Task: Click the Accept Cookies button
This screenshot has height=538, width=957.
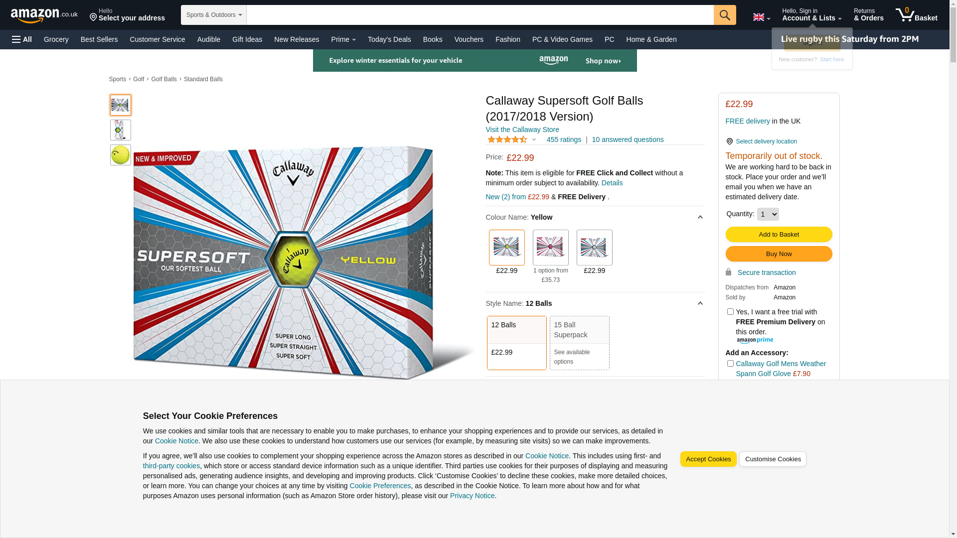Action: (x=708, y=459)
